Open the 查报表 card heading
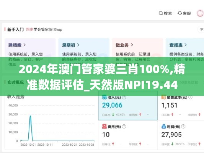This screenshot has width=204, height=153. (x=176, y=45)
